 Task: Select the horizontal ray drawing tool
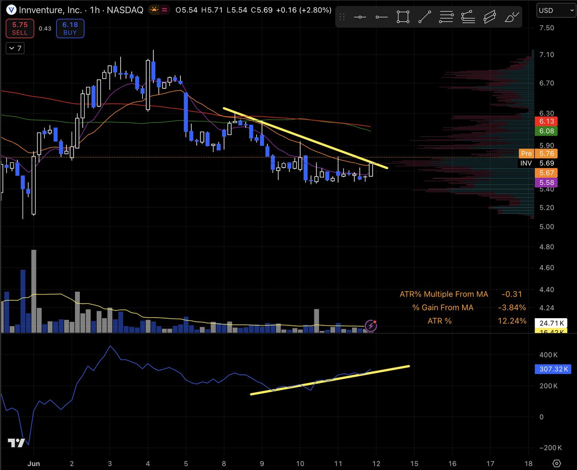pos(382,17)
